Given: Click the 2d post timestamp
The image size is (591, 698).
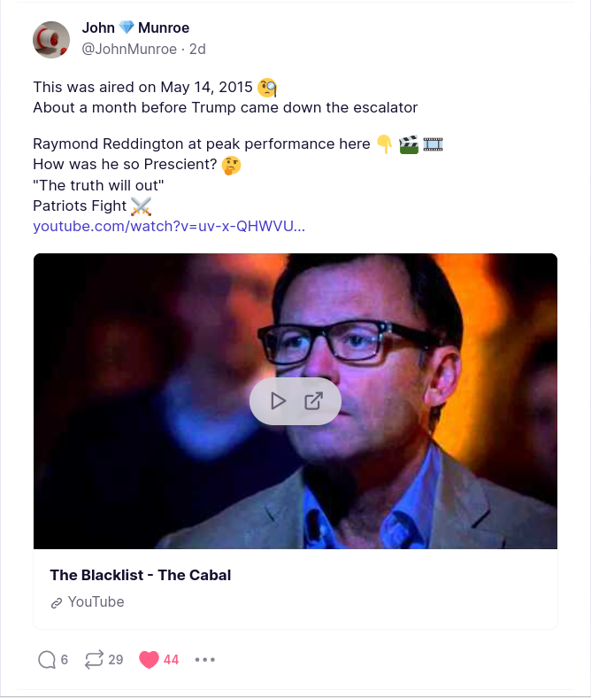Looking at the screenshot, I should [197, 49].
